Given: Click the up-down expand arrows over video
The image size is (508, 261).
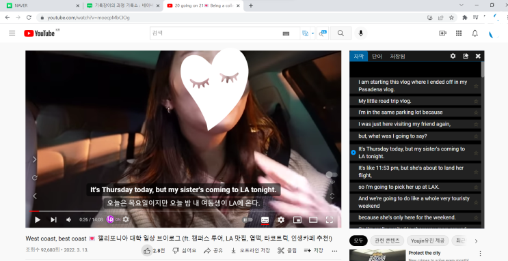Looking at the screenshot, I should (x=332, y=196).
